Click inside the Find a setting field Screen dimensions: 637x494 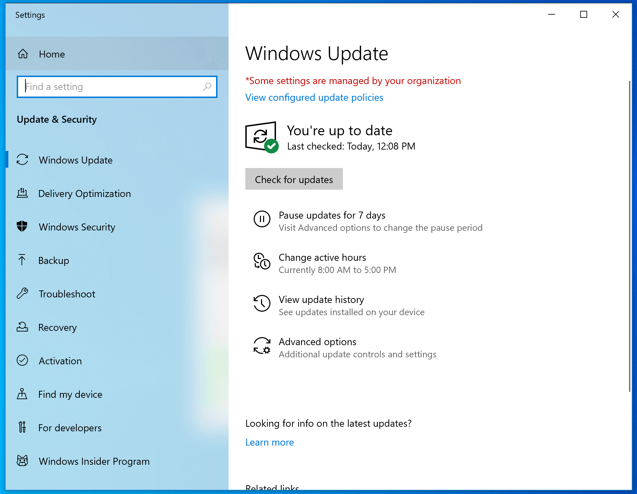(105, 86)
